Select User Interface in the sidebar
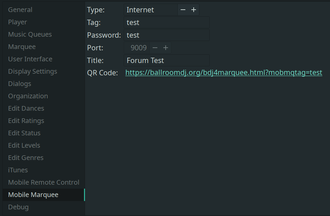The width and height of the screenshot is (330, 216). pyautogui.click(x=30, y=59)
